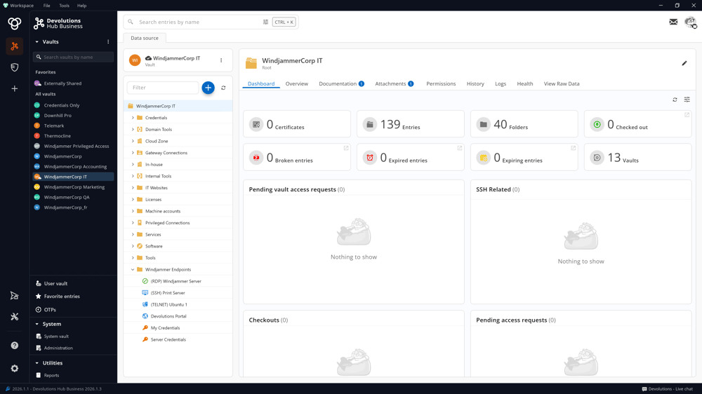
Task: Open dashboard layout settings icon
Action: point(687,100)
